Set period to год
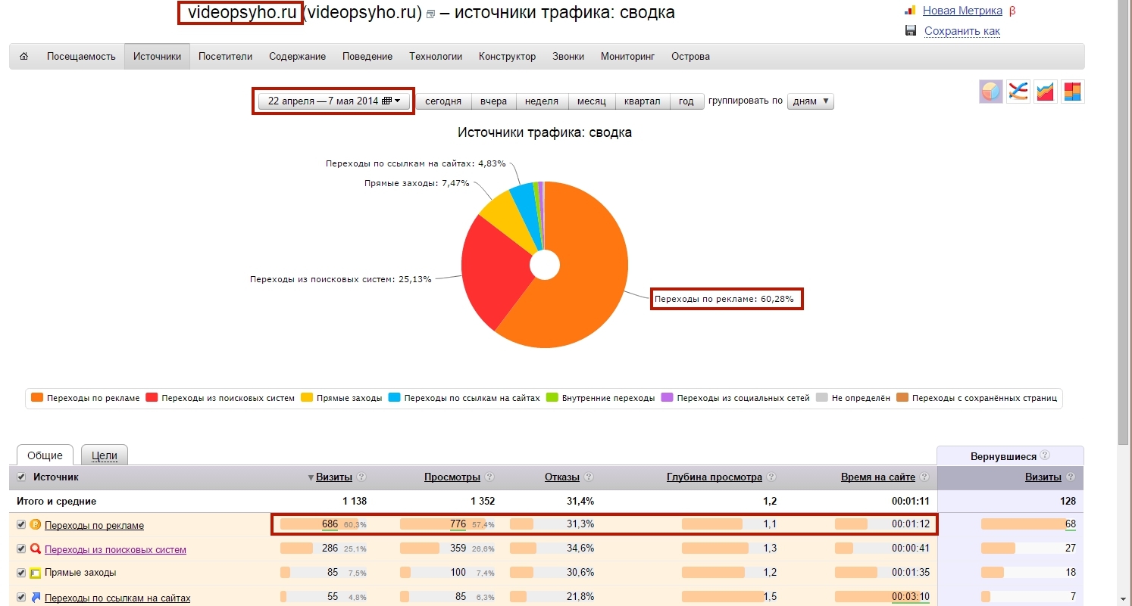 686,101
